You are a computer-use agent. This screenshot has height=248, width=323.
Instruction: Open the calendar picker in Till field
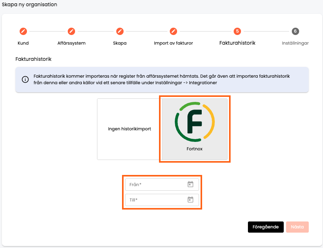(190, 200)
